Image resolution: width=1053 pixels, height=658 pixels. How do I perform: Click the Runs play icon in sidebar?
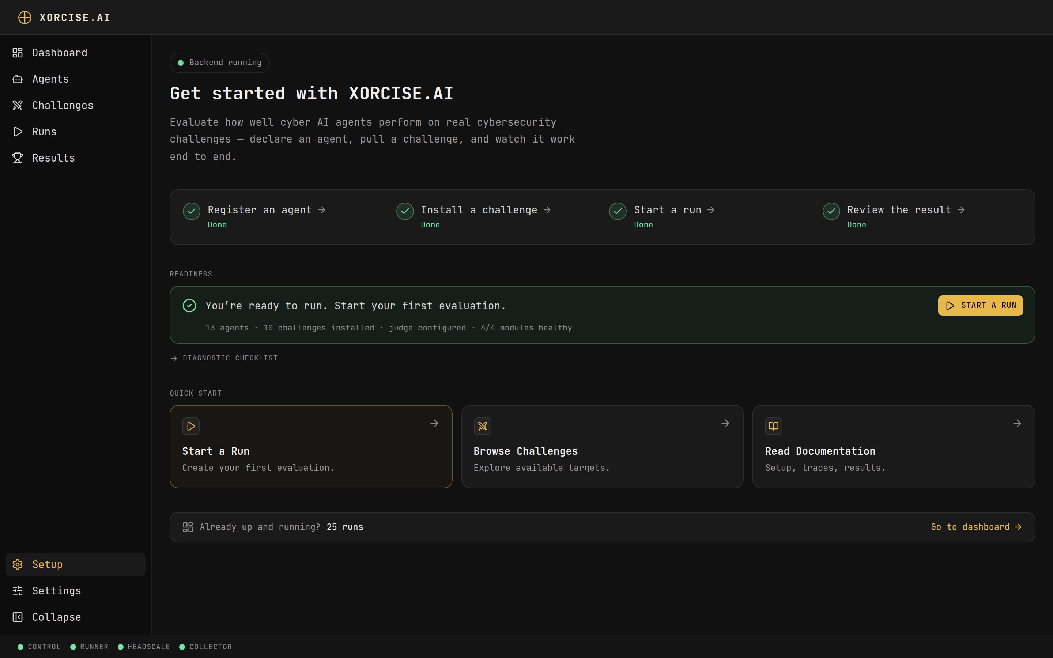[x=18, y=132]
